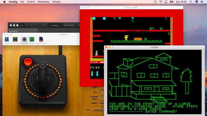Open the Controls preferences icon
This screenshot has width=207, height=116.
coord(24,40)
